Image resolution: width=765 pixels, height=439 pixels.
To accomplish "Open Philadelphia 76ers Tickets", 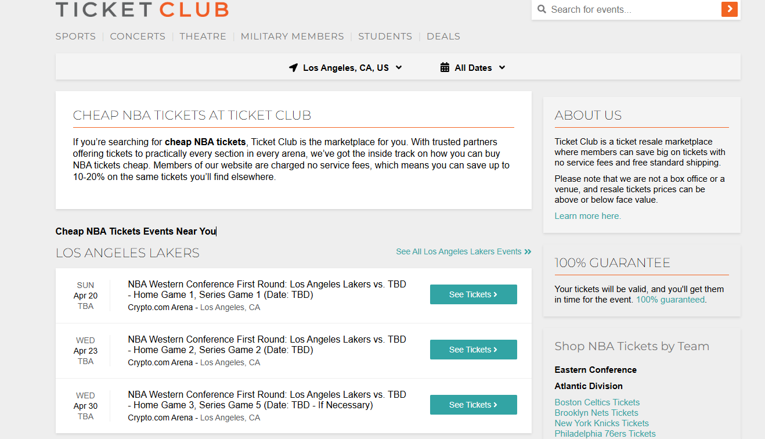I will click(605, 434).
